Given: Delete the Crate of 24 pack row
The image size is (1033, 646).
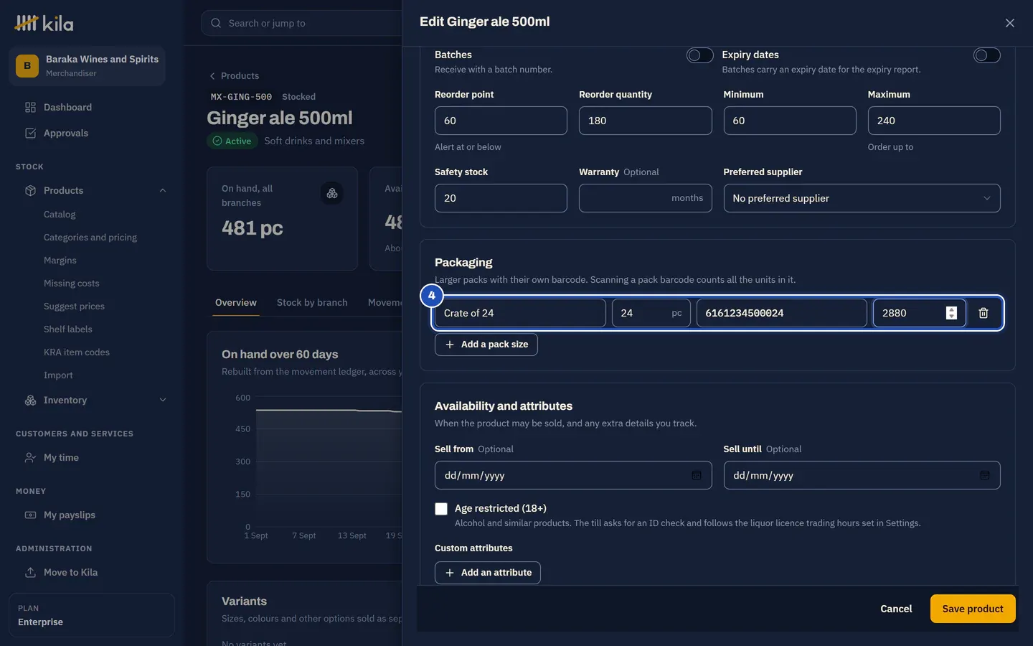Looking at the screenshot, I should click(984, 313).
